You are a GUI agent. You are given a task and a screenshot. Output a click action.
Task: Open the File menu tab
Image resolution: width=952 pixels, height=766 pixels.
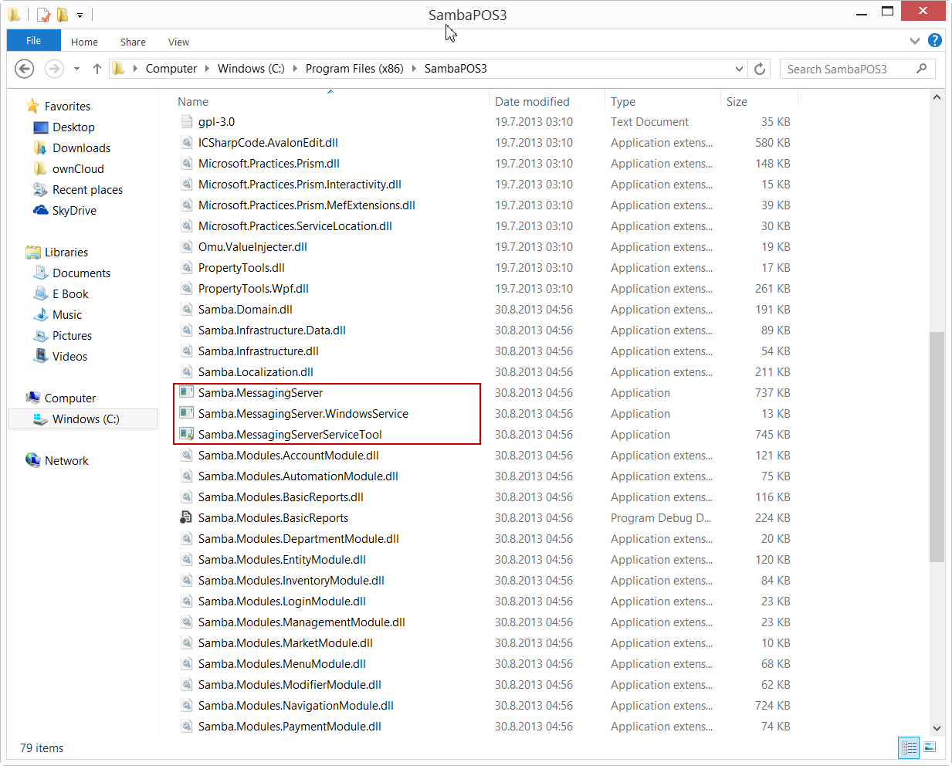click(x=33, y=41)
